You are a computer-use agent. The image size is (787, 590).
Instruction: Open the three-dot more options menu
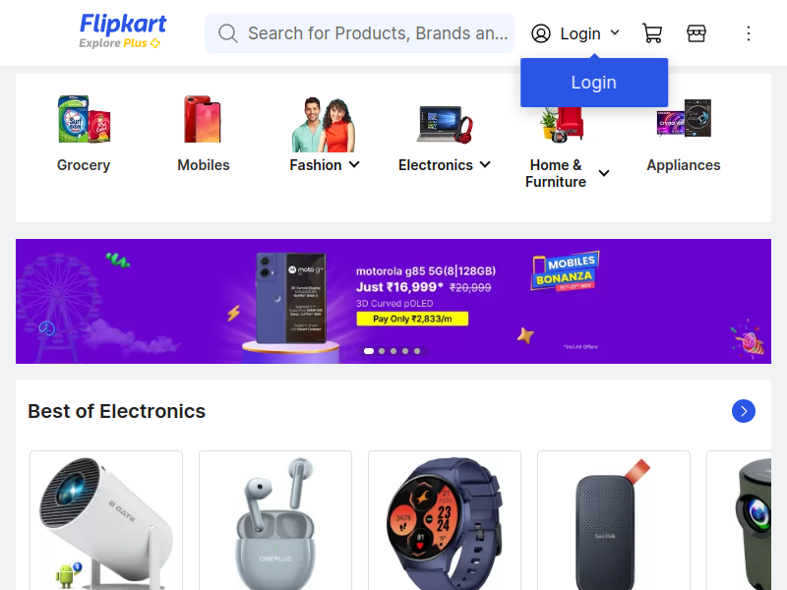click(x=748, y=33)
